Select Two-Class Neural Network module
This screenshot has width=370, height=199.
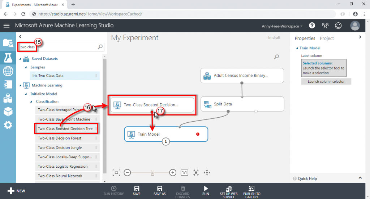point(67,176)
